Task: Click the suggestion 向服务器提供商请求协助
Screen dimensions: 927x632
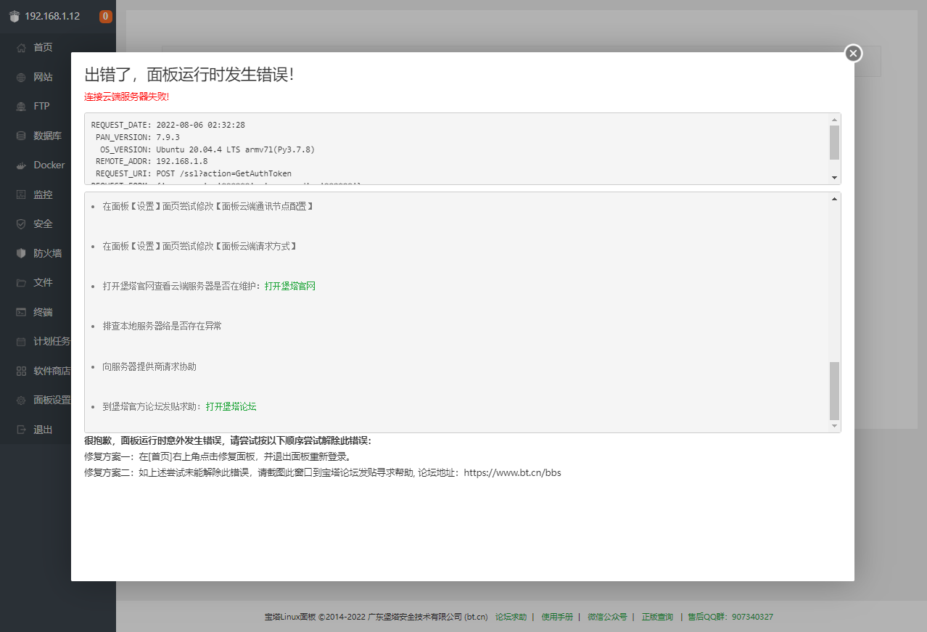Action: click(x=149, y=366)
